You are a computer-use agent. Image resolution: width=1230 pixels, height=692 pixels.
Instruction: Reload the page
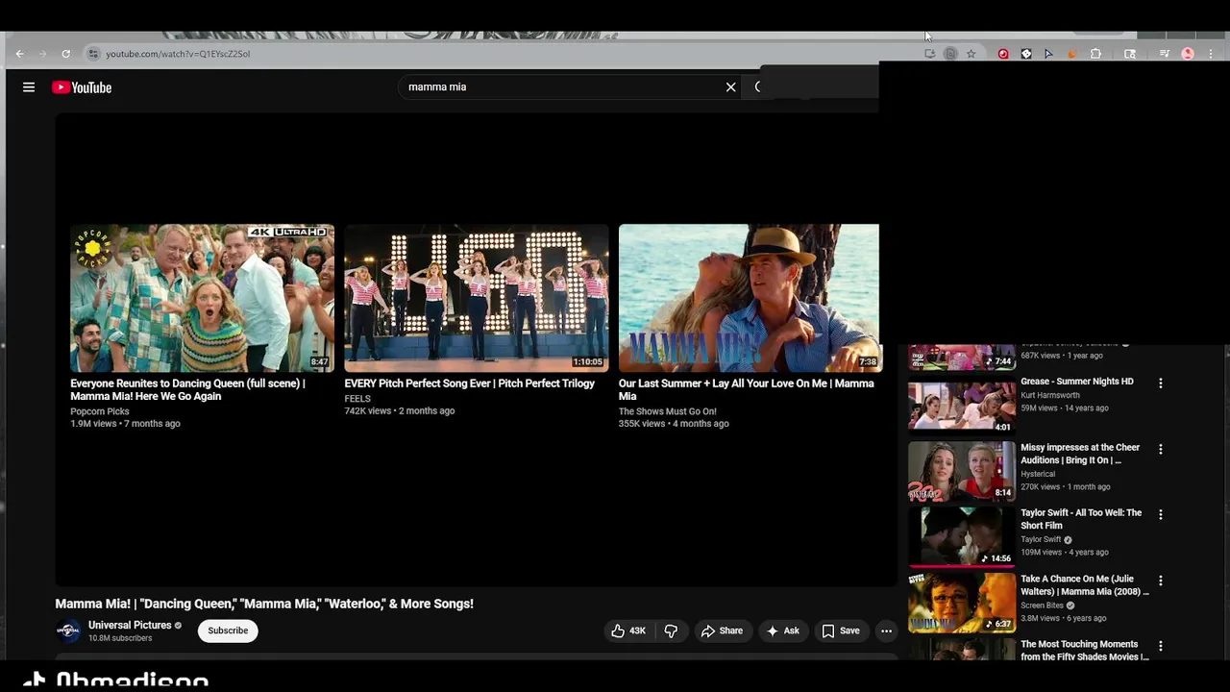coord(65,54)
